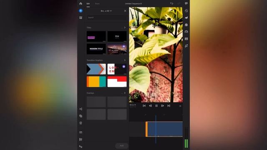Select the blue arrow transition graphic
The height and width of the screenshot is (150, 267).
click(x=96, y=69)
